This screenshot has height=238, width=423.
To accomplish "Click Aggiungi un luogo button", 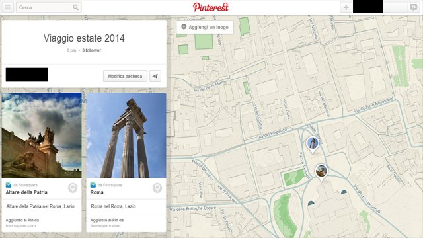I will click(205, 27).
